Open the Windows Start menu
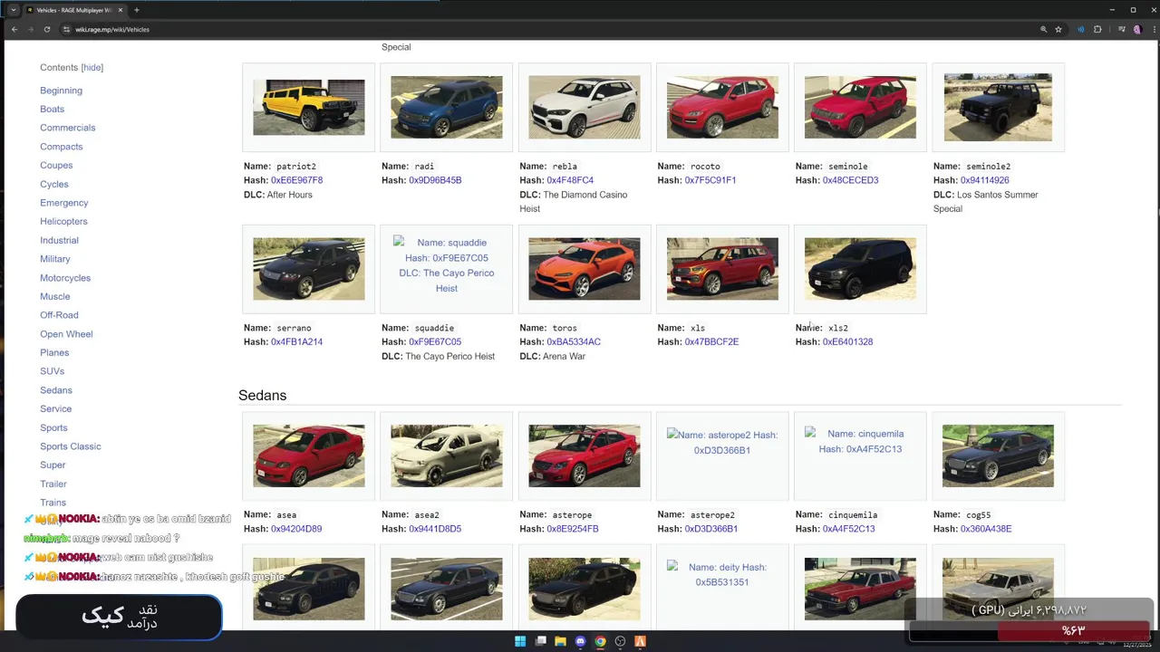 click(520, 641)
